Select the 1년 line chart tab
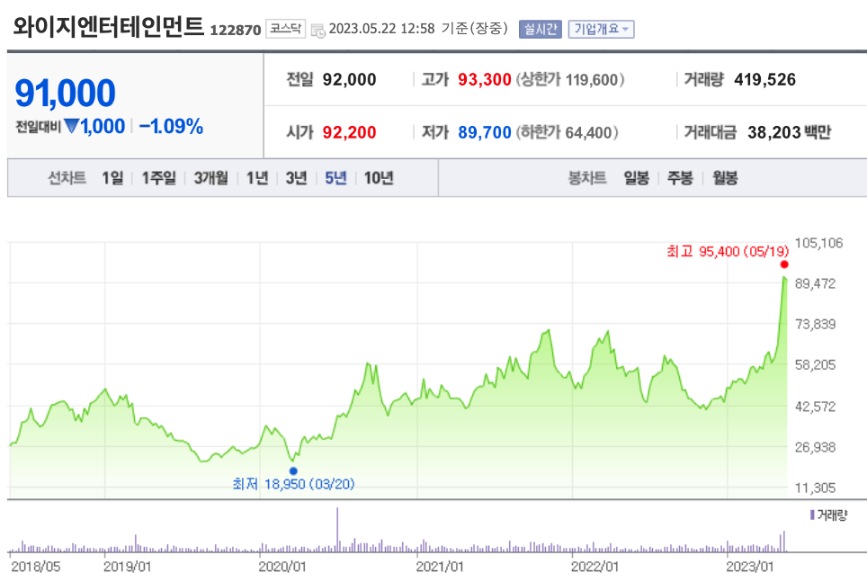This screenshot has width=867, height=582. click(257, 178)
